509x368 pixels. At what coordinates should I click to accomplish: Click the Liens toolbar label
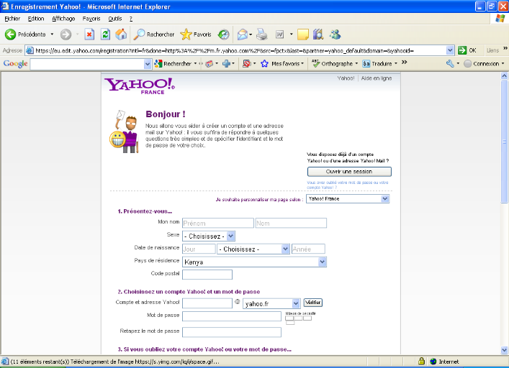coord(492,50)
